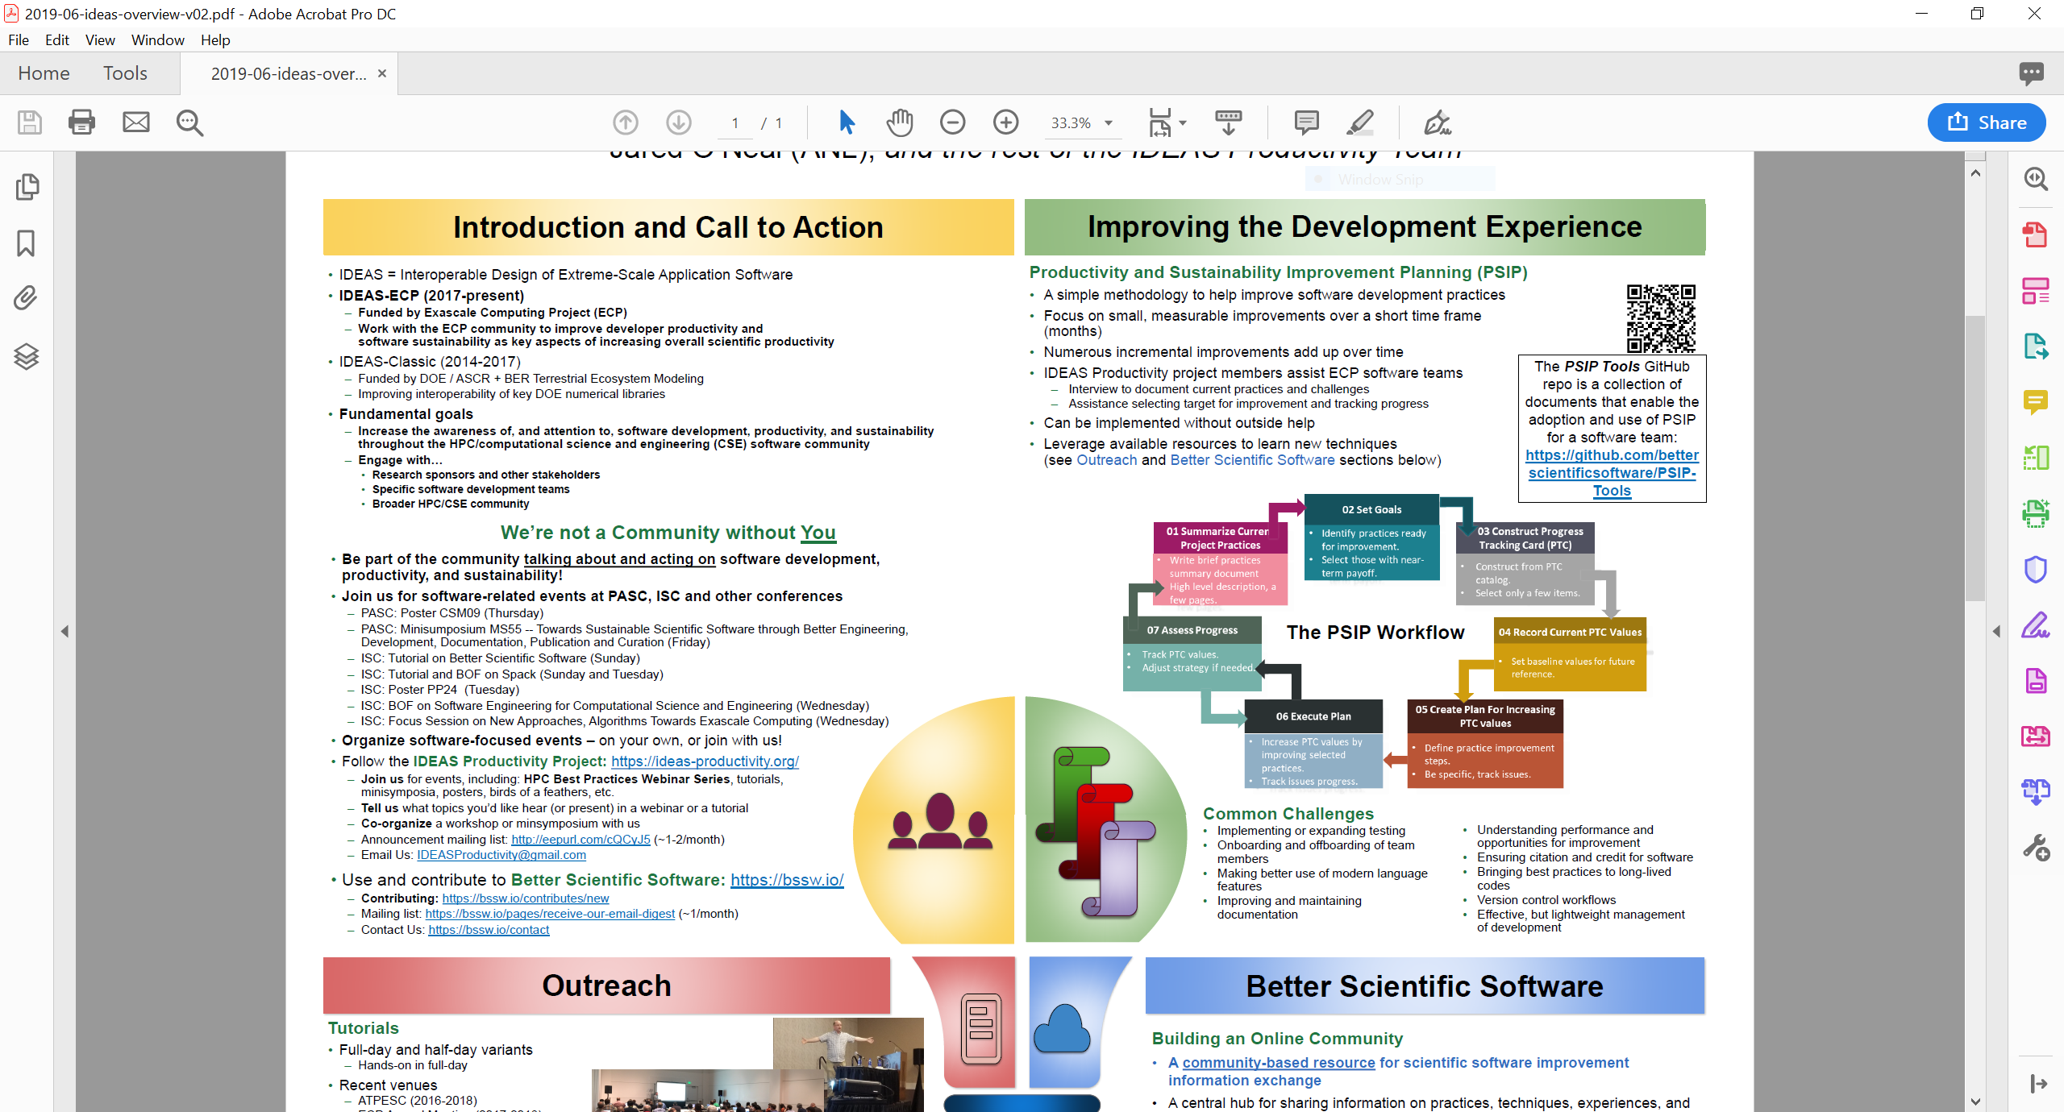
Task: Switch to the Home tab
Action: coord(43,73)
